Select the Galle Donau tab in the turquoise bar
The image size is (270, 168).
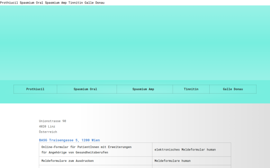tap(233, 89)
